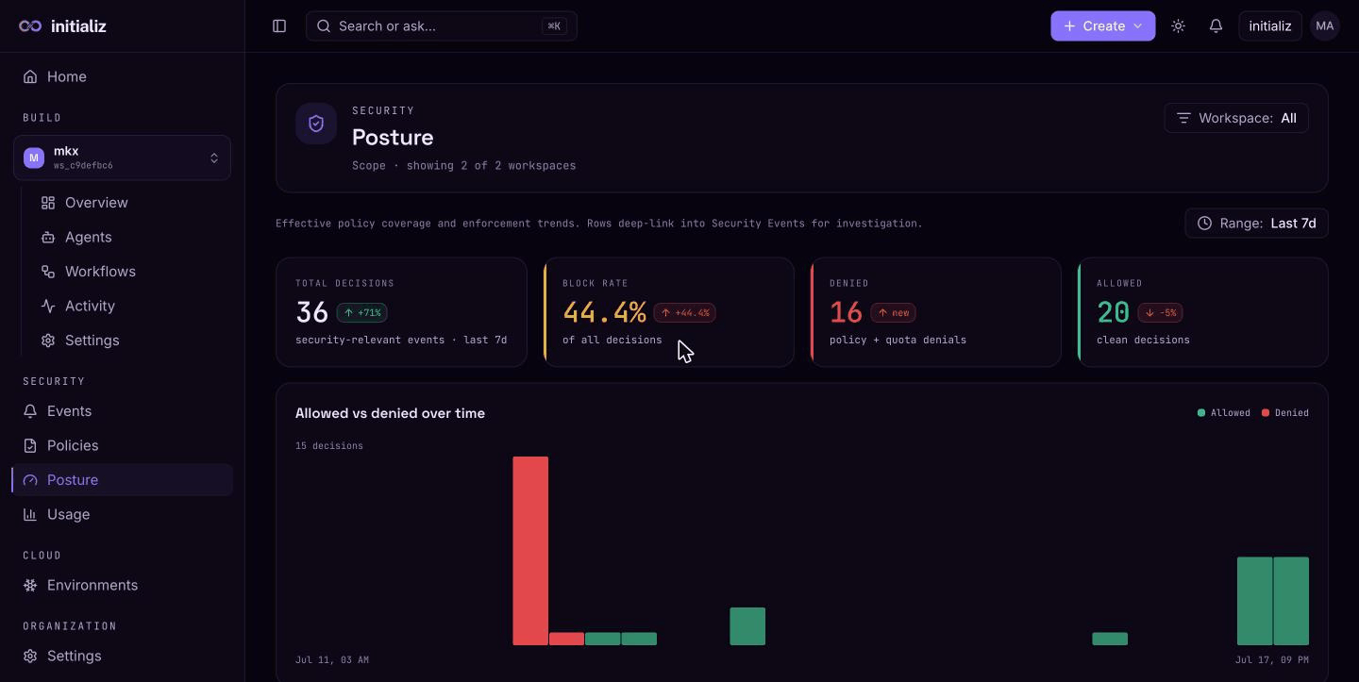Click the Organization Settings gear icon
The height and width of the screenshot is (682, 1359).
click(30, 656)
